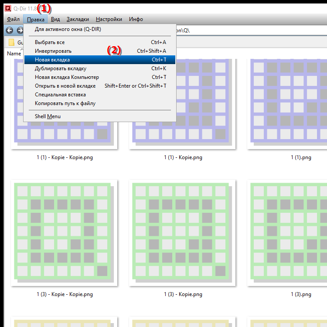Open the Файл menu
This screenshot has width=327, height=327.
pyautogui.click(x=13, y=19)
